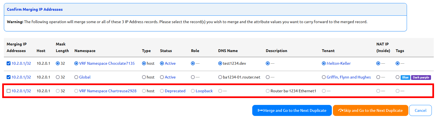
Task: Click the Router ba-1234 Ethernet1 description text
Action: (293, 91)
